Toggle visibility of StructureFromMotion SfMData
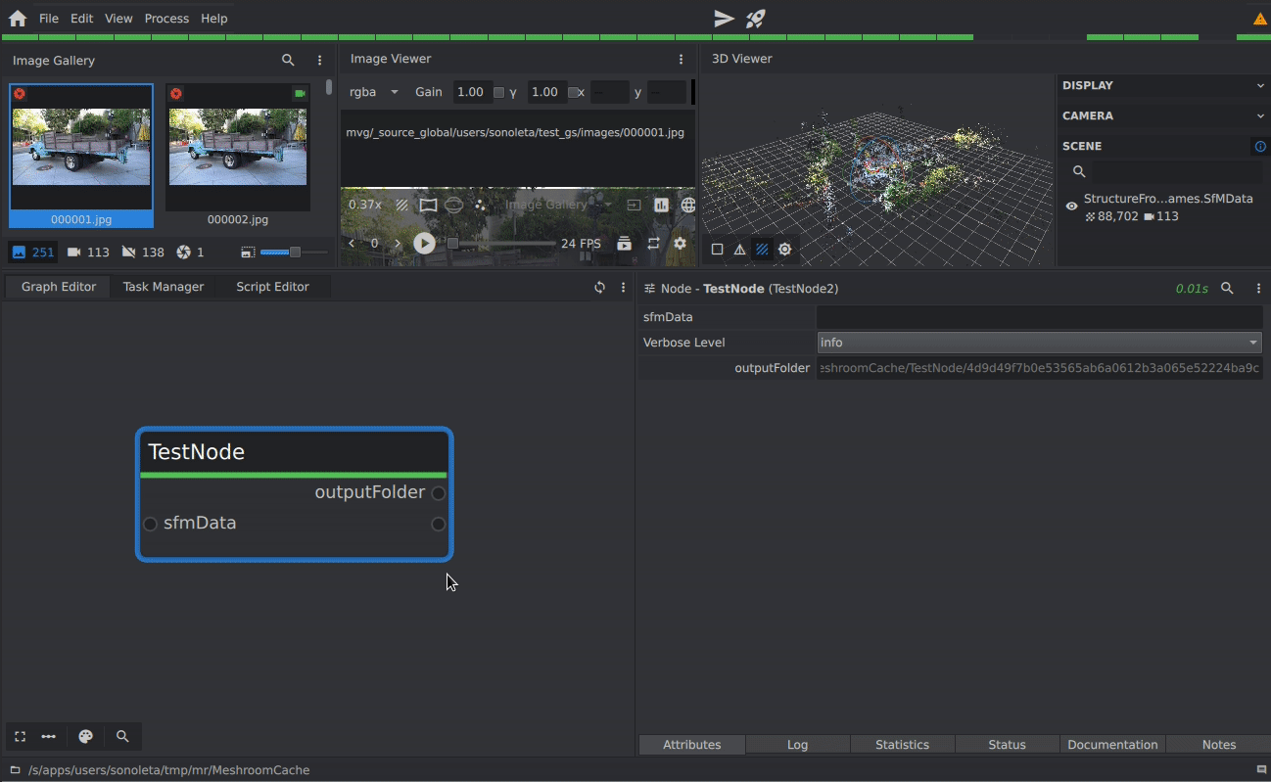Viewport: 1271px width, 782px height. [1071, 207]
